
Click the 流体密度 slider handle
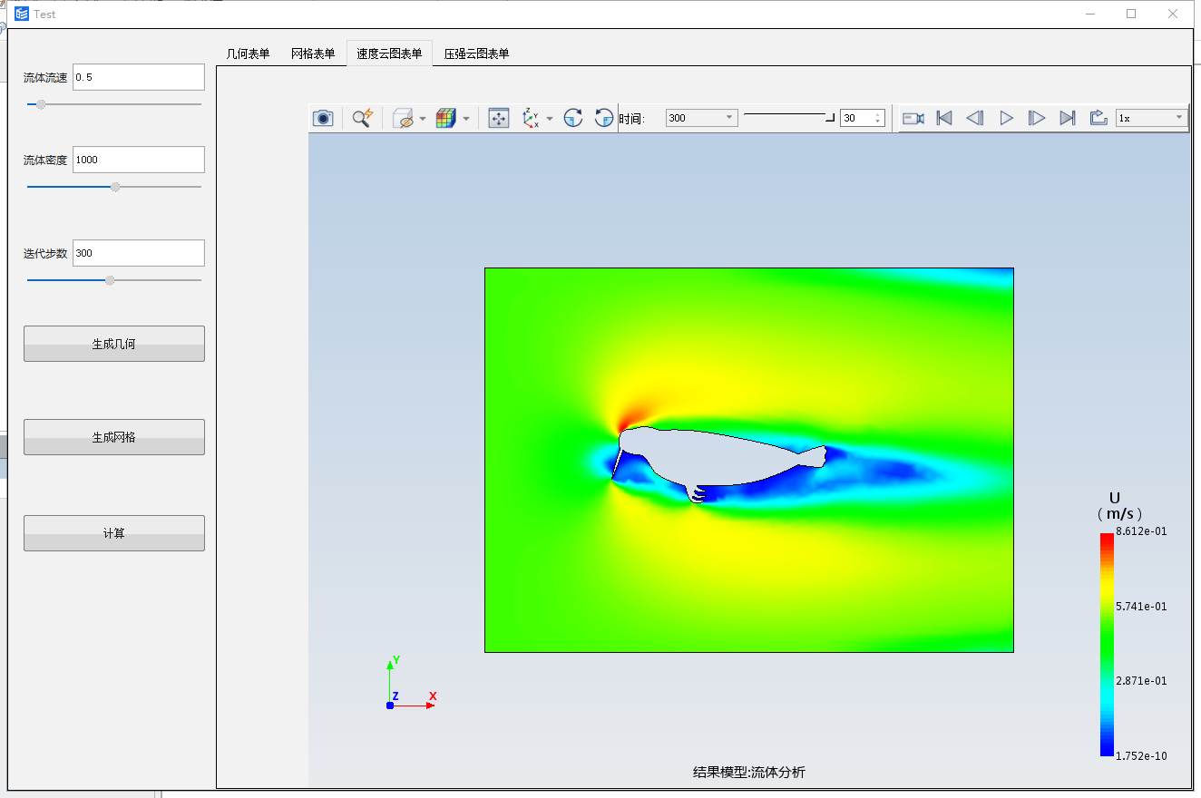pyautogui.click(x=115, y=187)
